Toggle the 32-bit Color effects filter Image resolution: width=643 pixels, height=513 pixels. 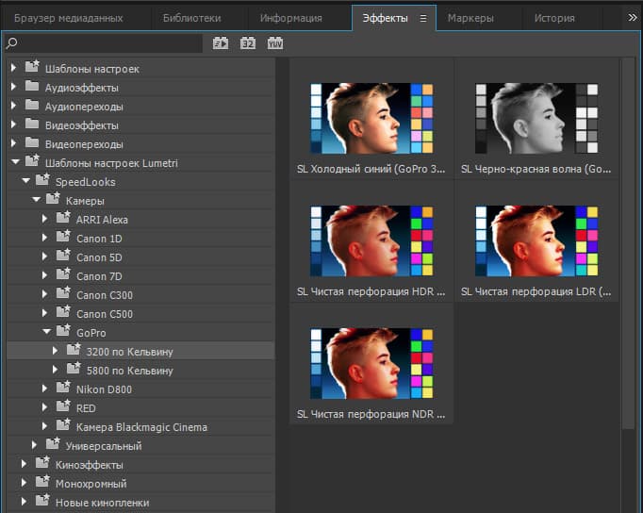pos(248,42)
